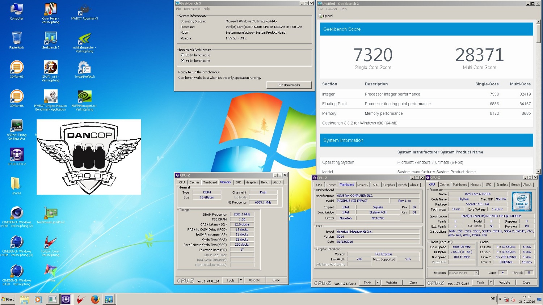The height and width of the screenshot is (305, 543).
Task: Click Tools button in memory CPU-Z window
Action: [230, 280]
